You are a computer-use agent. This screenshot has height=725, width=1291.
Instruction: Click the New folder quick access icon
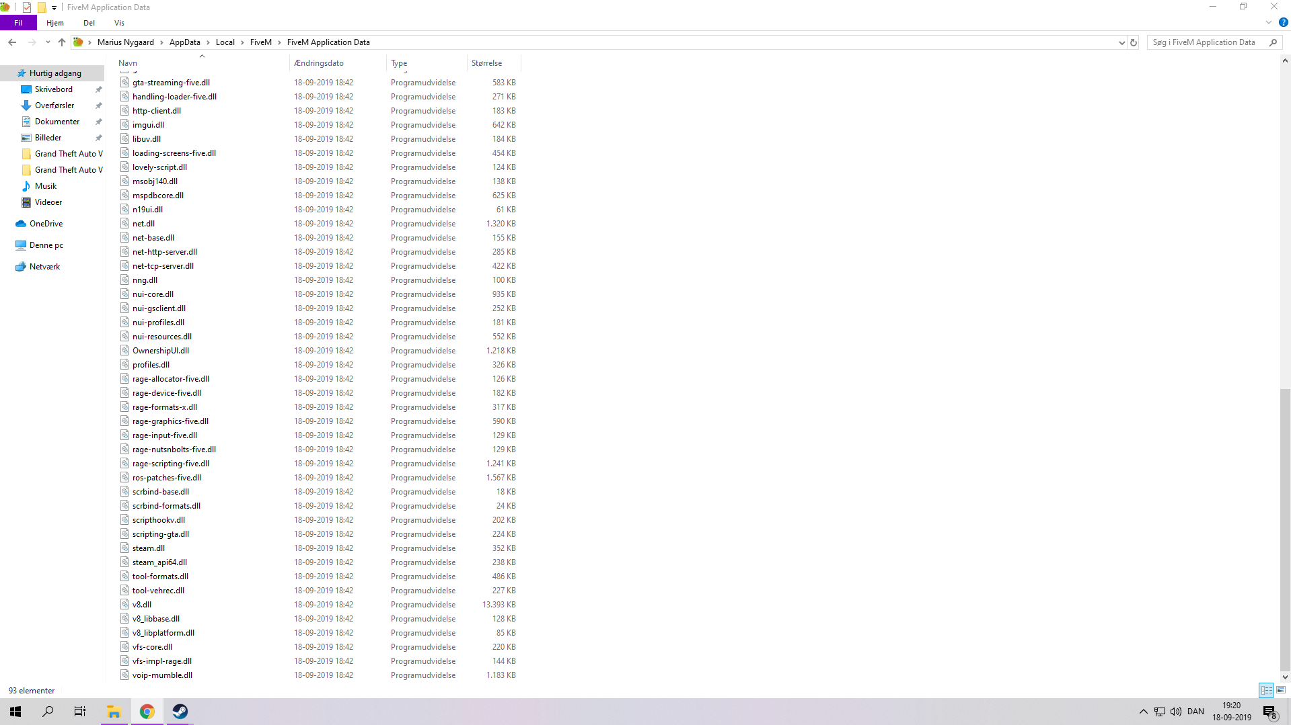click(42, 7)
